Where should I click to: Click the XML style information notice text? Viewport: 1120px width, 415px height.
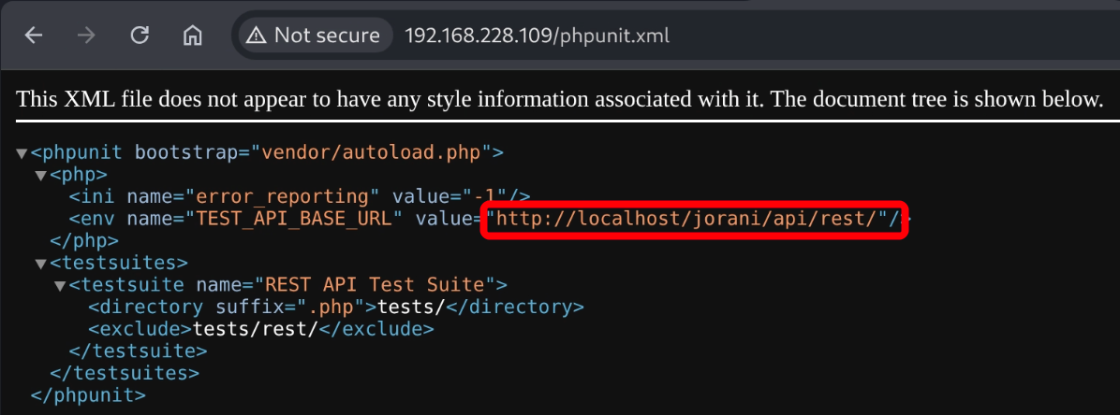(559, 99)
